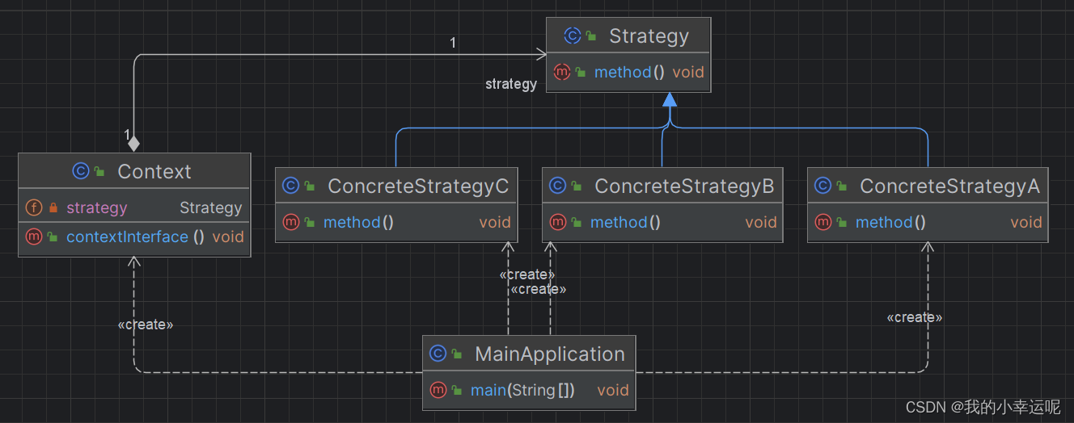1074x423 pixels.
Task: Click the ConcreteStrategyB class icon
Action: 557,186
